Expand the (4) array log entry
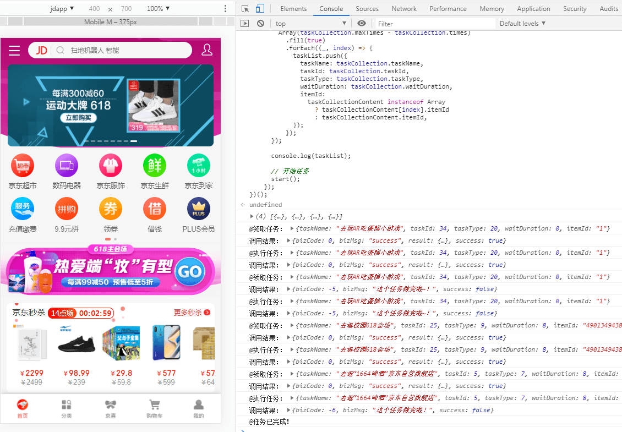This screenshot has width=622, height=432. click(252, 216)
